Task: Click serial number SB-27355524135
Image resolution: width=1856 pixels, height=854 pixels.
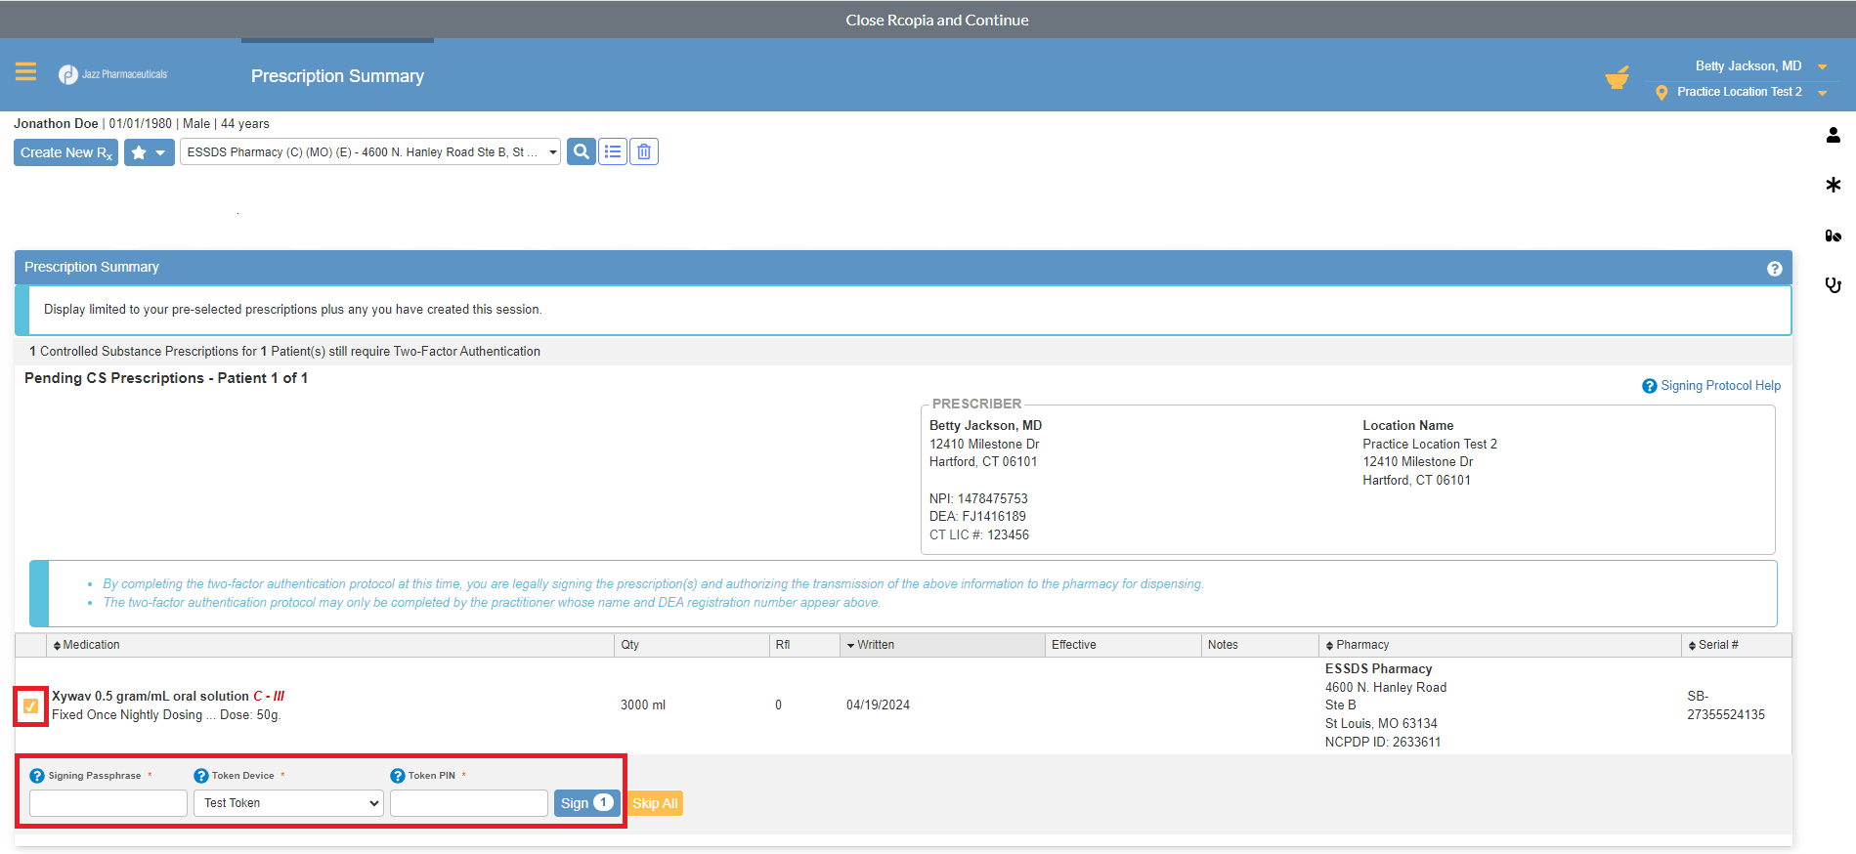Action: click(1726, 705)
